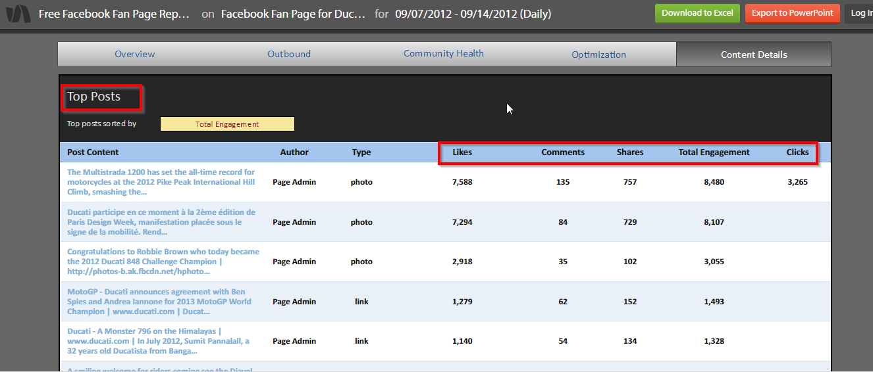The width and height of the screenshot is (873, 372).
Task: Click the Log In button
Action: (x=859, y=13)
